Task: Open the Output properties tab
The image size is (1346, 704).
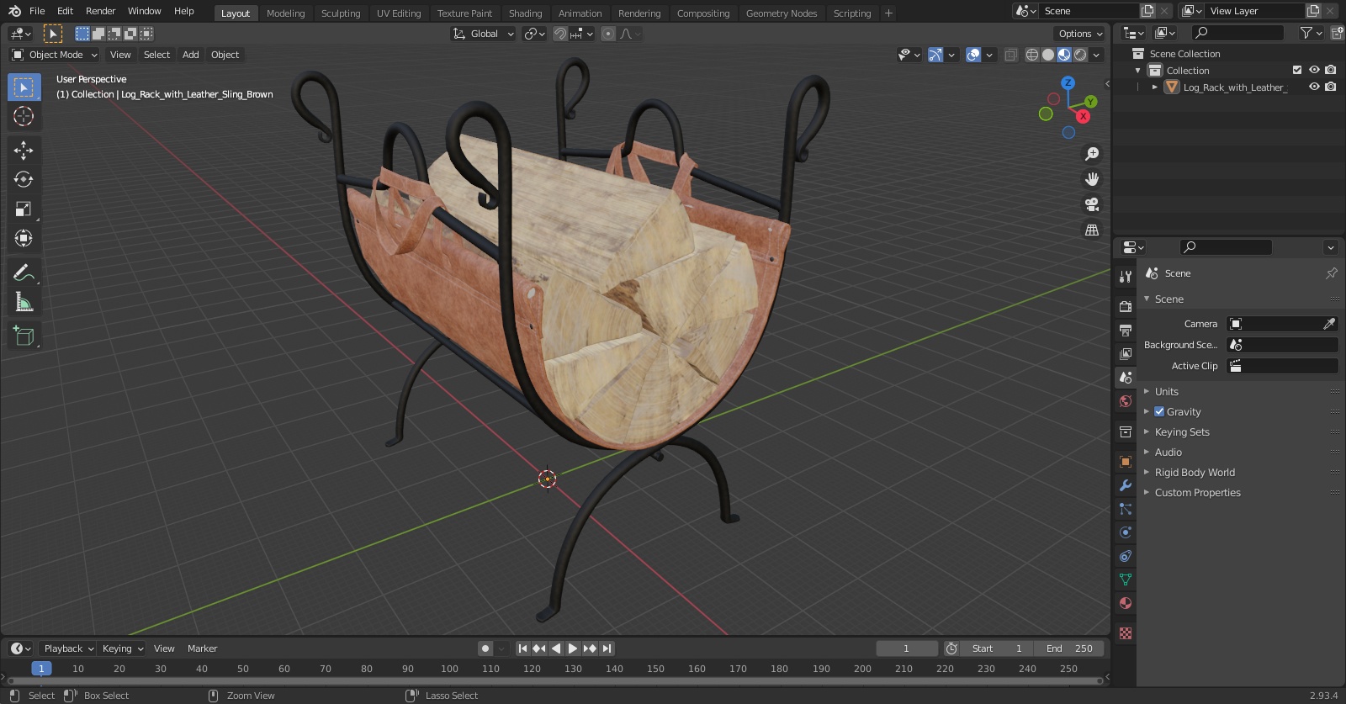Action: pyautogui.click(x=1126, y=331)
